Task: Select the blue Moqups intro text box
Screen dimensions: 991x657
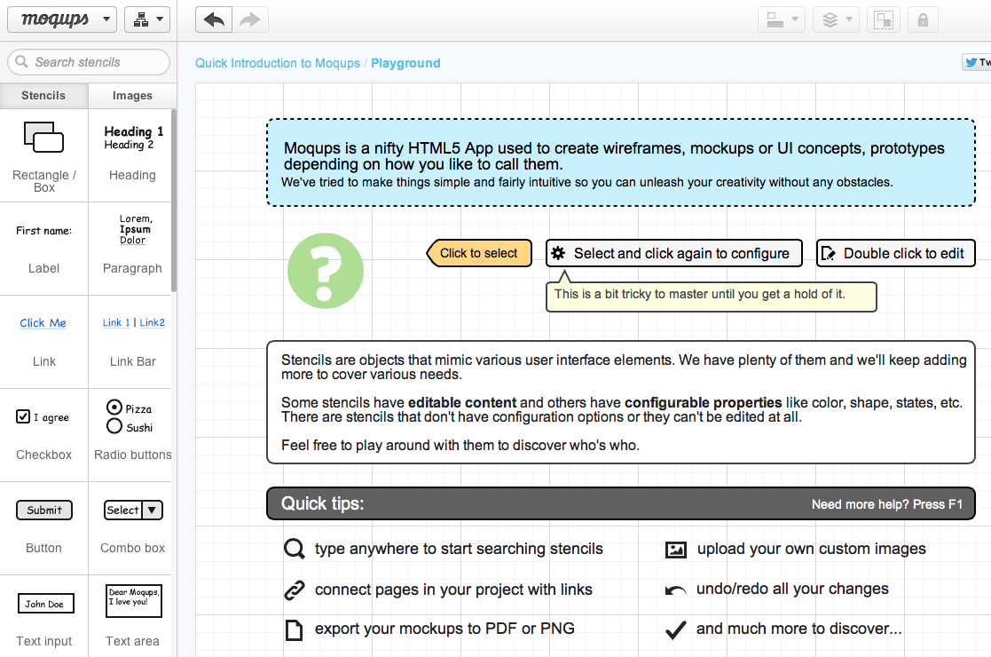Action: (621, 162)
